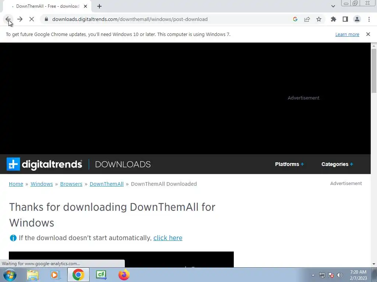Open a new tab with the plus button

pos(99,6)
